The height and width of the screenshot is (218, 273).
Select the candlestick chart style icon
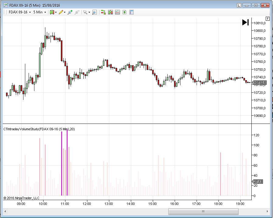point(51,12)
